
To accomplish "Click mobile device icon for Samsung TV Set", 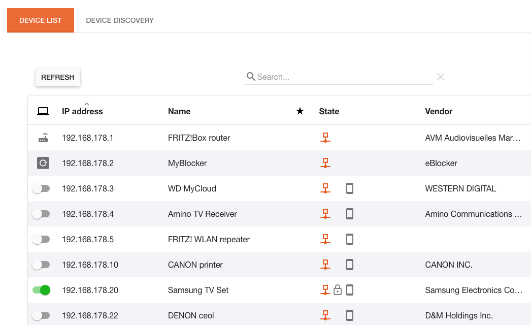I will (350, 290).
